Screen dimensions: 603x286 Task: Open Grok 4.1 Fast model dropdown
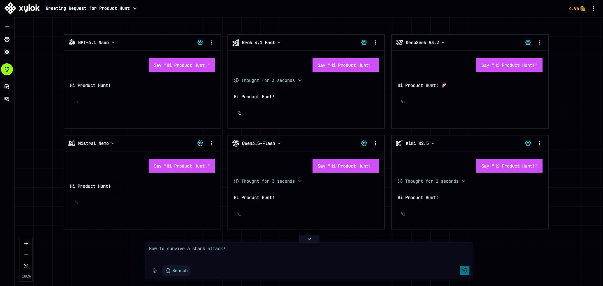coord(261,43)
